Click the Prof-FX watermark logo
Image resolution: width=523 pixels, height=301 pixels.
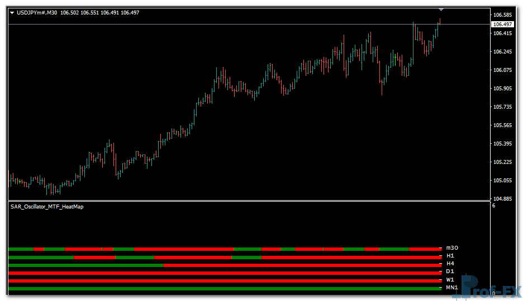pyautogui.click(x=492, y=288)
